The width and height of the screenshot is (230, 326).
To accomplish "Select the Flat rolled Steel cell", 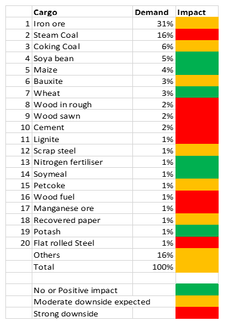I will 82,243.
